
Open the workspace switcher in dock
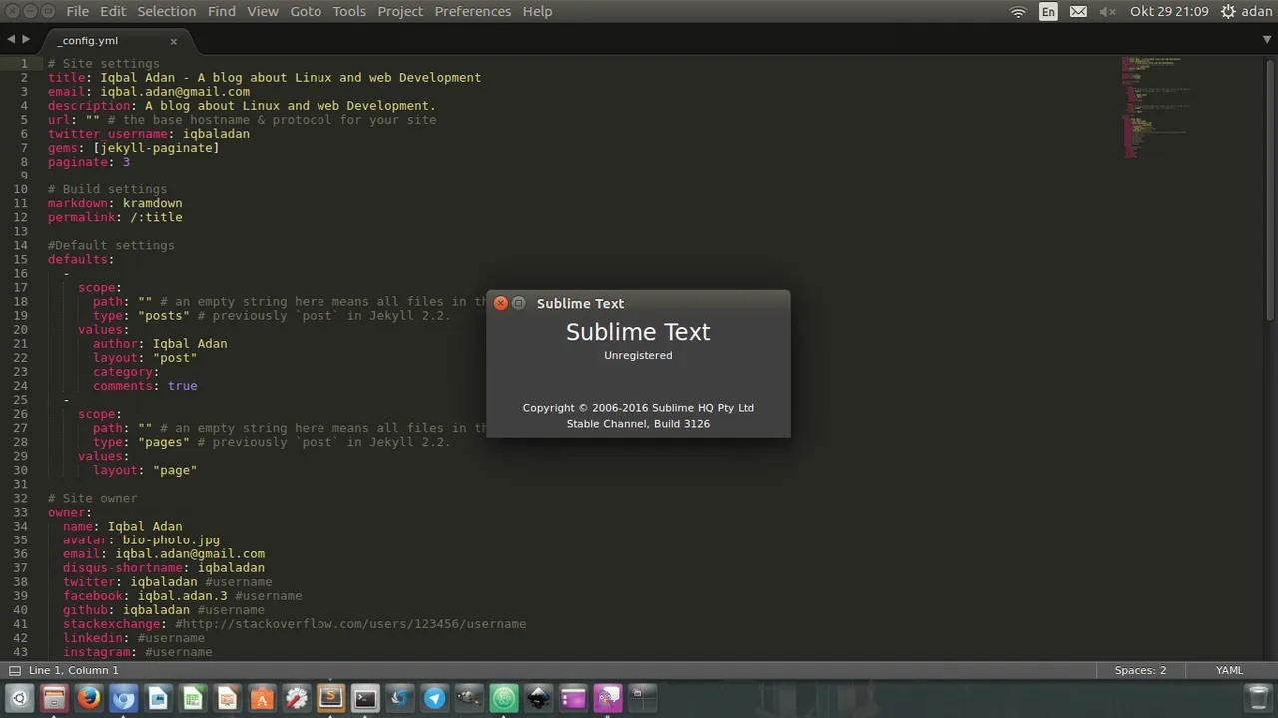pyautogui.click(x=642, y=698)
